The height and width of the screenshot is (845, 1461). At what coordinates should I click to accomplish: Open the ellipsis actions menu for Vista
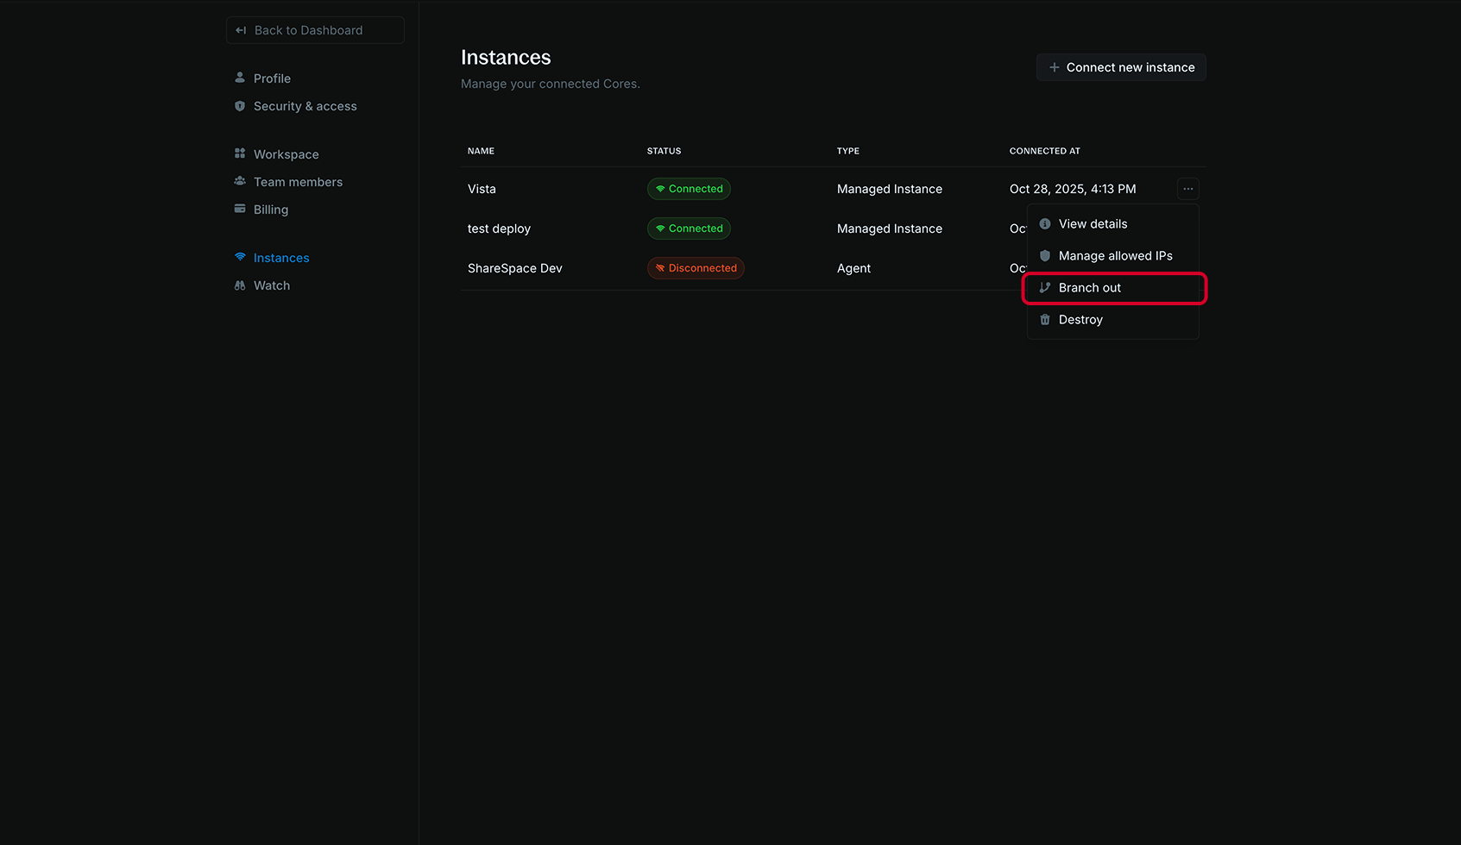tap(1187, 189)
